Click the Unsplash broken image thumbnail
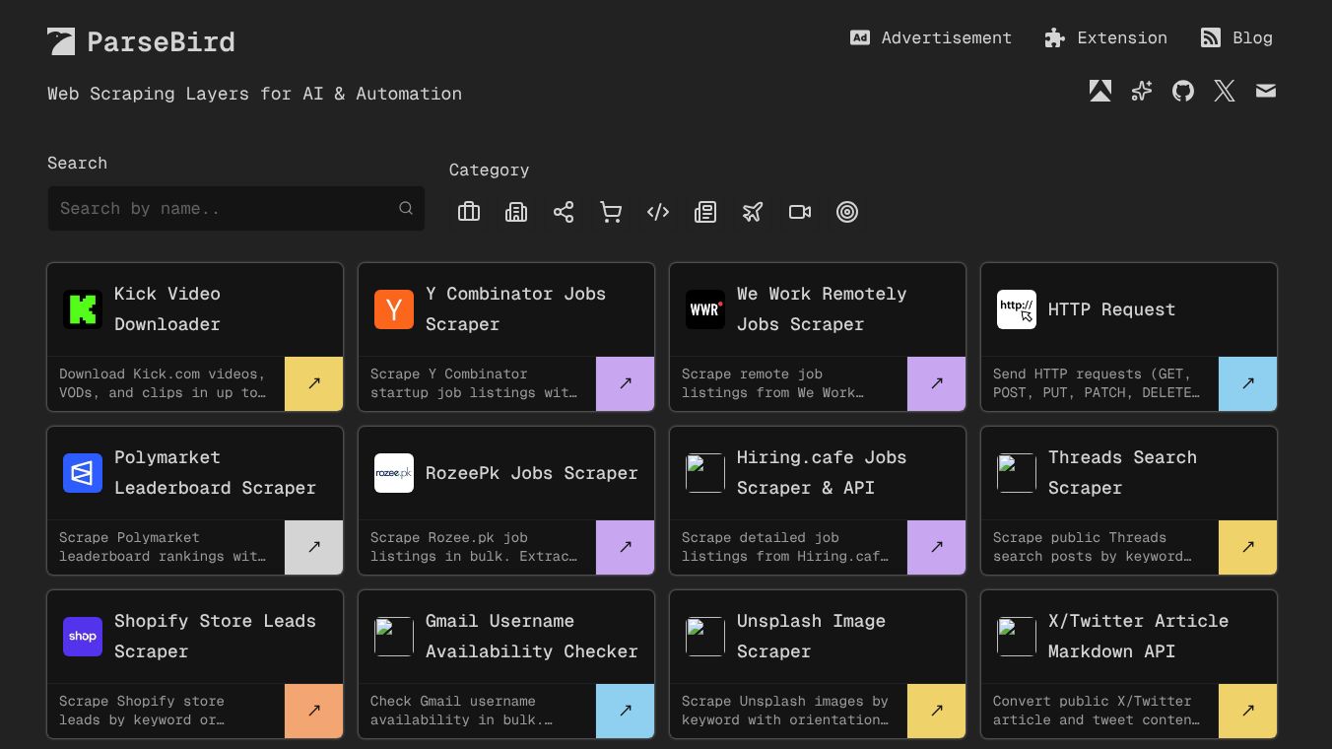Image resolution: width=1332 pixels, height=749 pixels. pos(705,637)
